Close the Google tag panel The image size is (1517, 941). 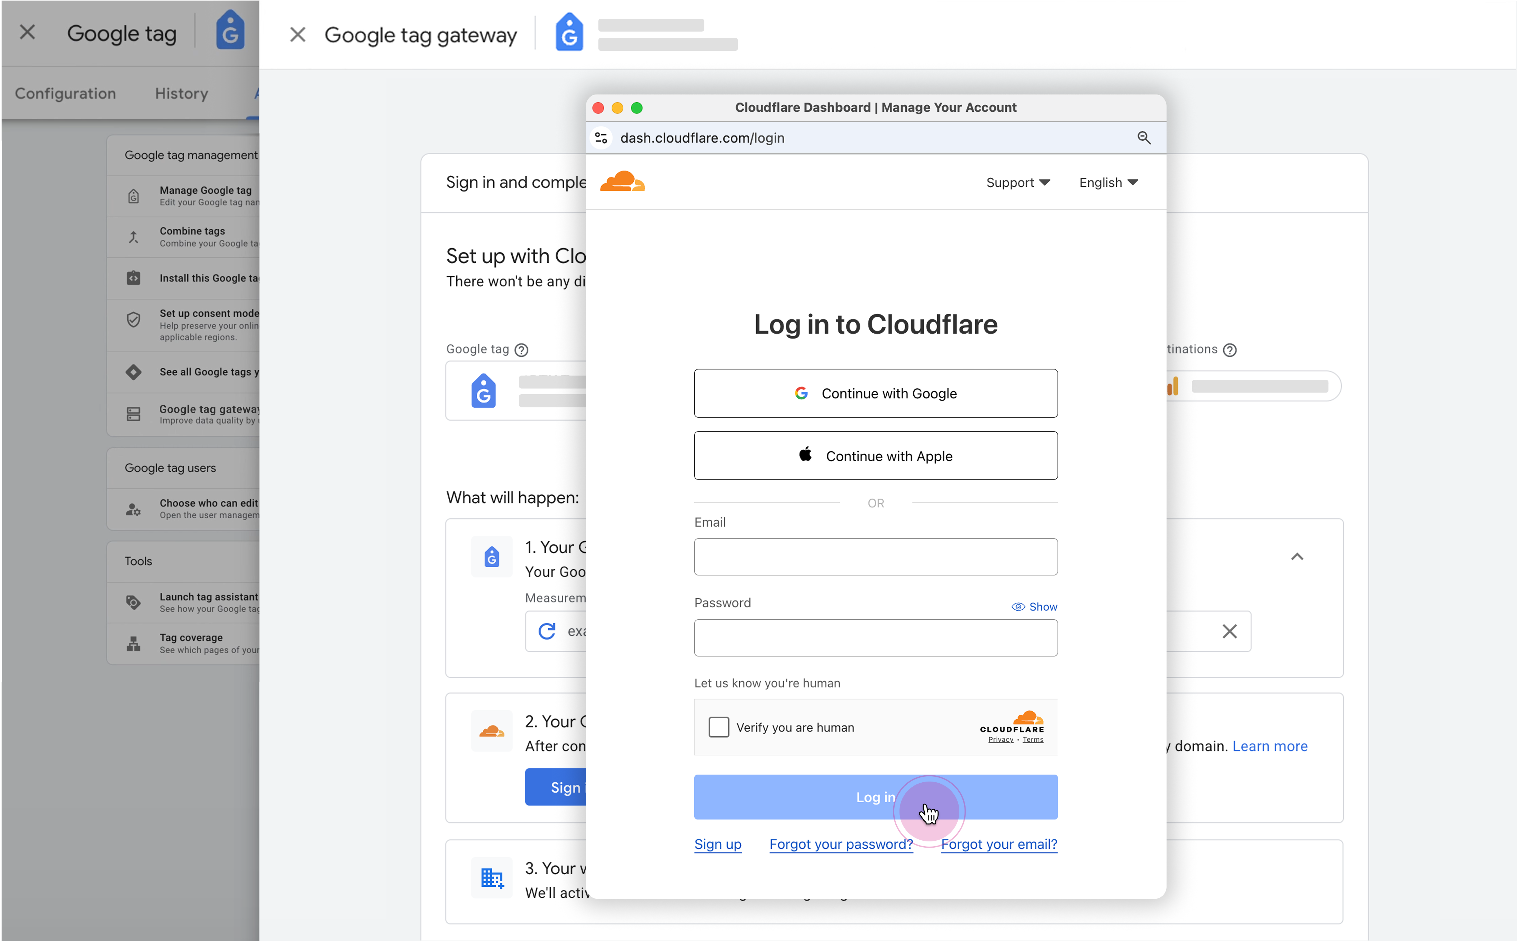tap(27, 32)
